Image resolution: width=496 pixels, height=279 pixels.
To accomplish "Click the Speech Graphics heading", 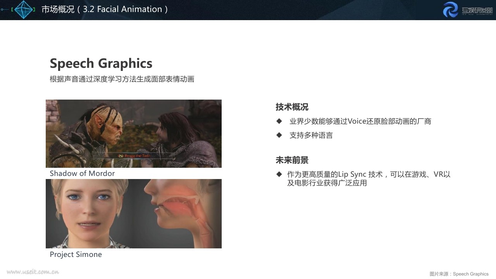I will [x=101, y=64].
